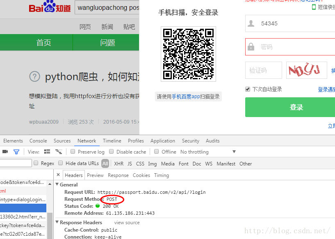Click the Baidu Zhidao logo
The height and width of the screenshot is (239, 335).
(50, 7)
